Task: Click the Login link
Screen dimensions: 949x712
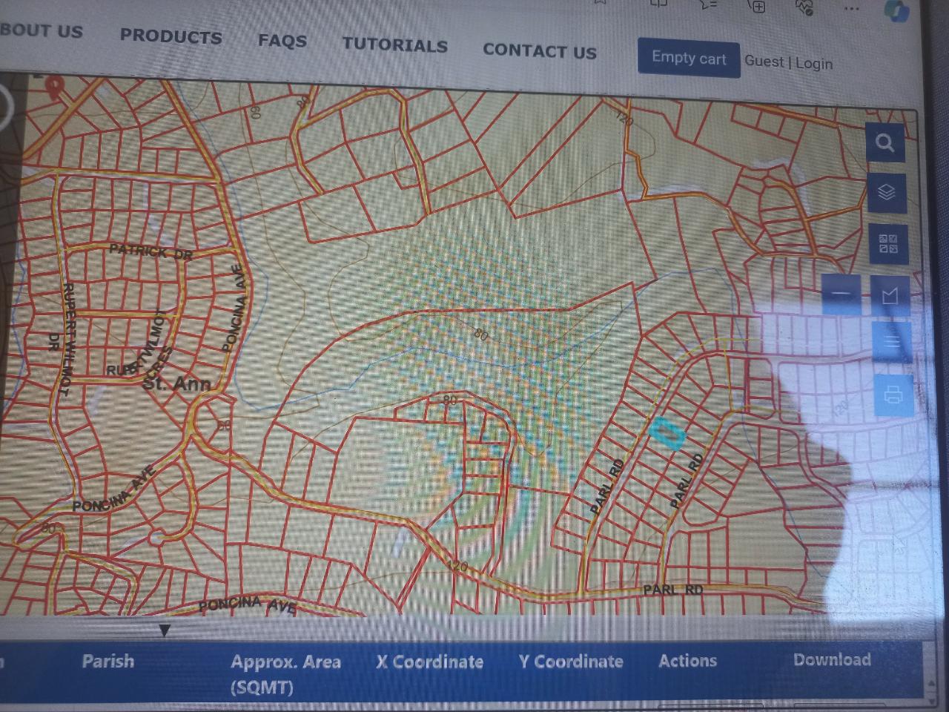Action: click(x=813, y=64)
